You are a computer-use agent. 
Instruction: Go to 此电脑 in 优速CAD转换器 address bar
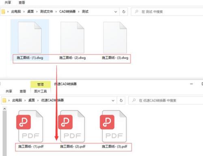pyautogui.click(x=17, y=100)
